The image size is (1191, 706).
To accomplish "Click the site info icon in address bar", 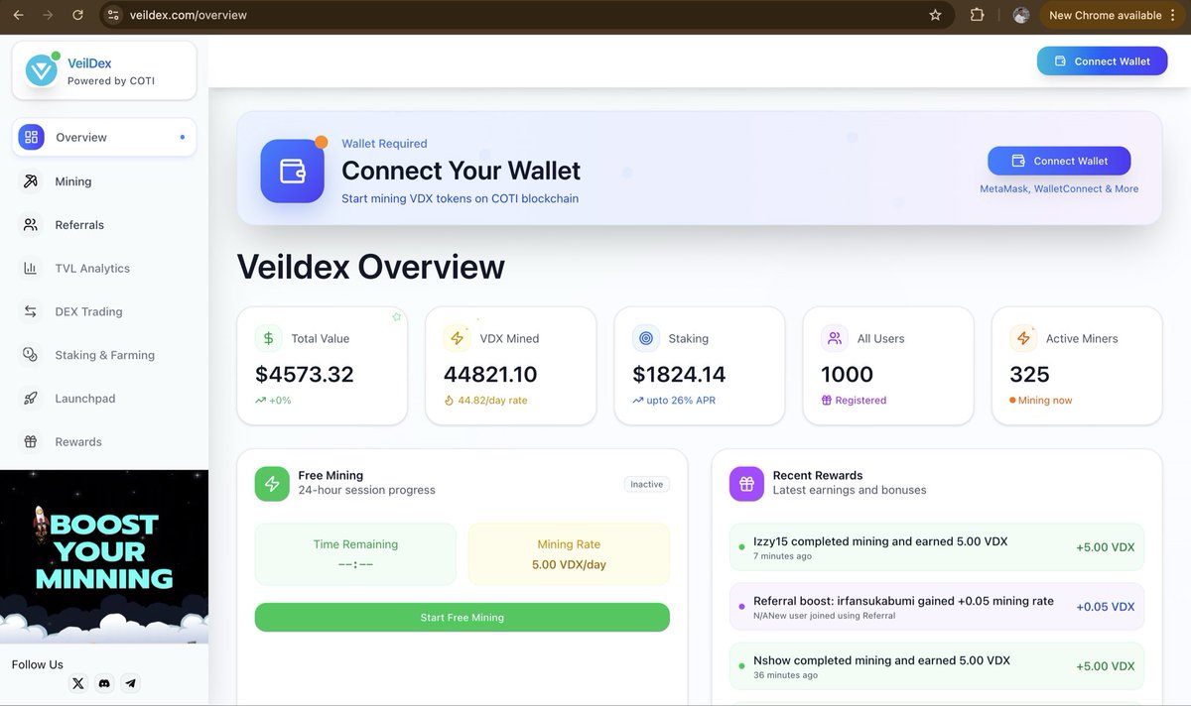I will (x=113, y=15).
